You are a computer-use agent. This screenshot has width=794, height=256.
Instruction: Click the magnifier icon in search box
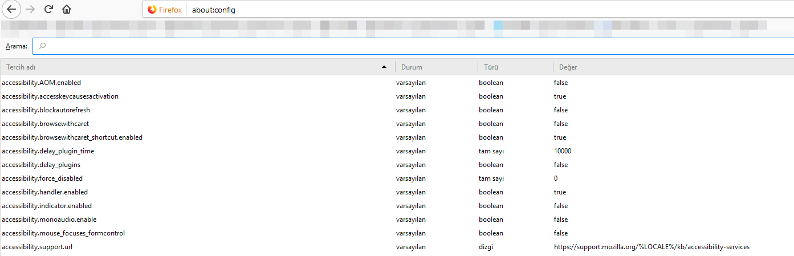(x=43, y=46)
